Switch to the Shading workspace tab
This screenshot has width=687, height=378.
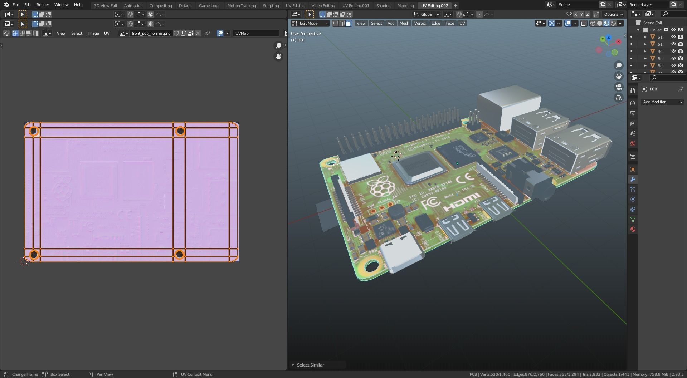coord(383,6)
